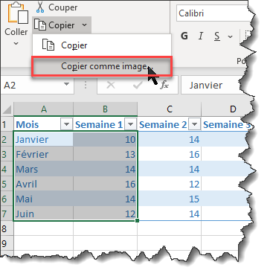273x279 pixels.
Task: Open the underline style dropdown arrow
Action: 231,36
